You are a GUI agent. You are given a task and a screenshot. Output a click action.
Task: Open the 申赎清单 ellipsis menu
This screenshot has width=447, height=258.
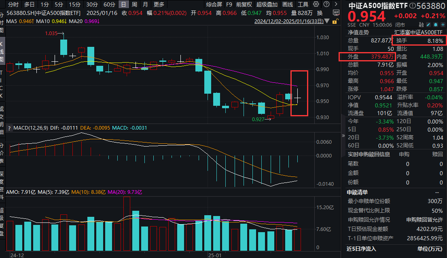point(437,192)
